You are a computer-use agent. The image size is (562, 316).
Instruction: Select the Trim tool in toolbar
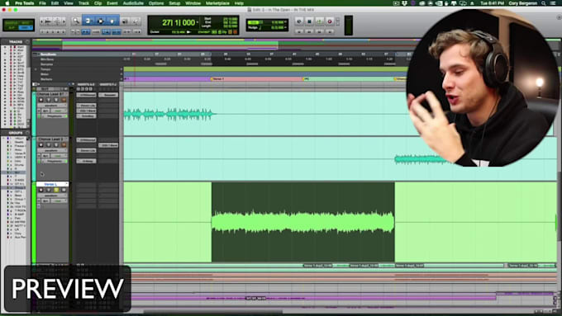88,21
